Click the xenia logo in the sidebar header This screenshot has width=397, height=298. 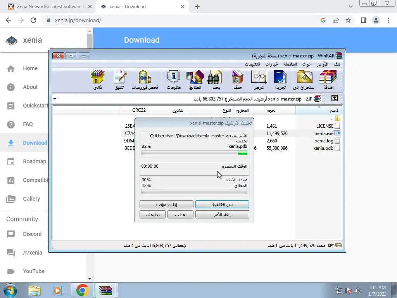12,40
